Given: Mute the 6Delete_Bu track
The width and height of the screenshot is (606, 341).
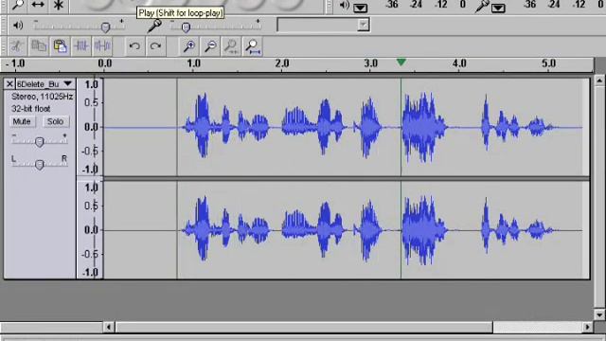Looking at the screenshot, I should (x=22, y=121).
